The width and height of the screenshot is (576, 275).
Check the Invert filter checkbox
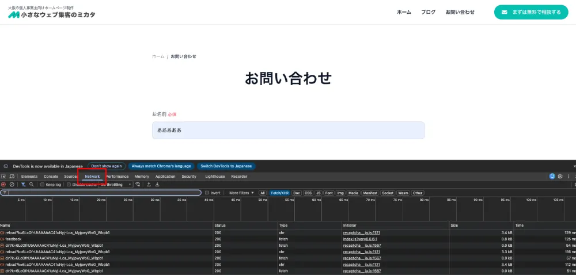coord(207,193)
